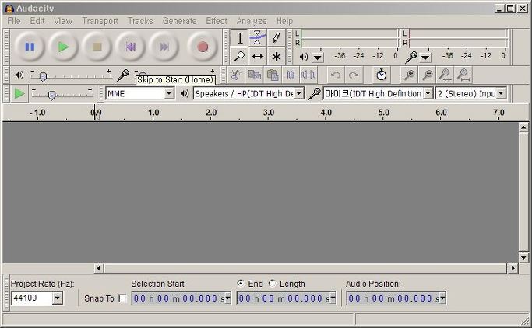This screenshot has height=328, width=532.
Task: Click the playback speed slider handle
Action: point(51,96)
